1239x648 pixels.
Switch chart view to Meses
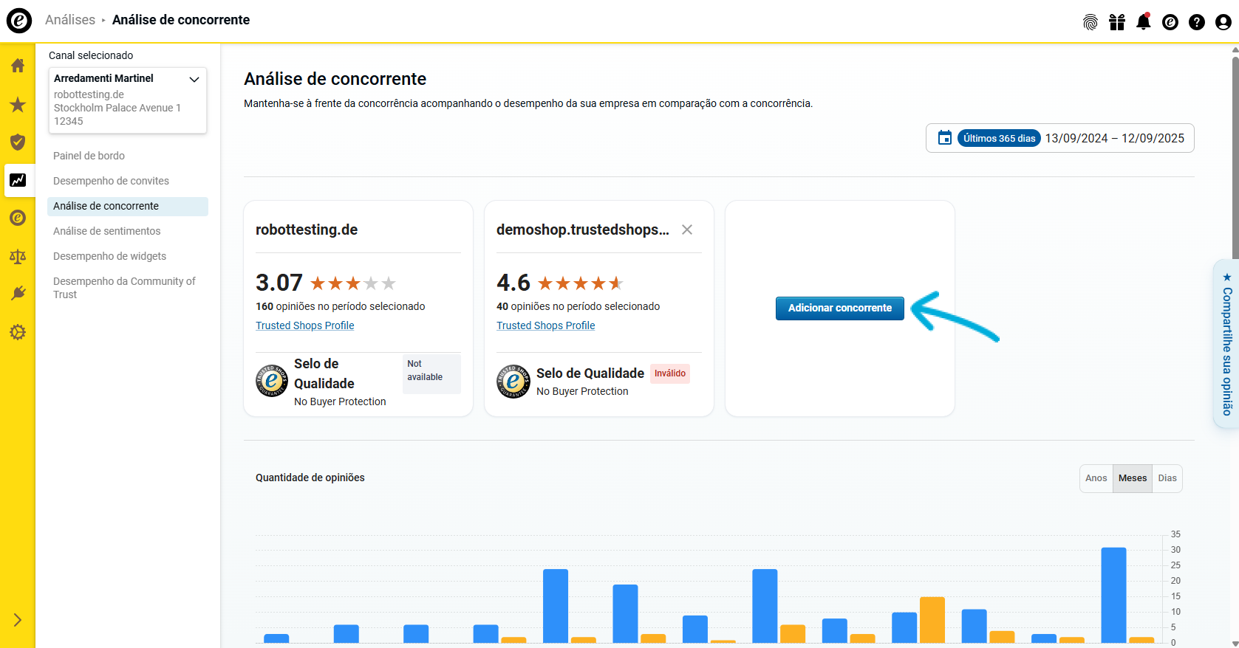(x=1132, y=478)
